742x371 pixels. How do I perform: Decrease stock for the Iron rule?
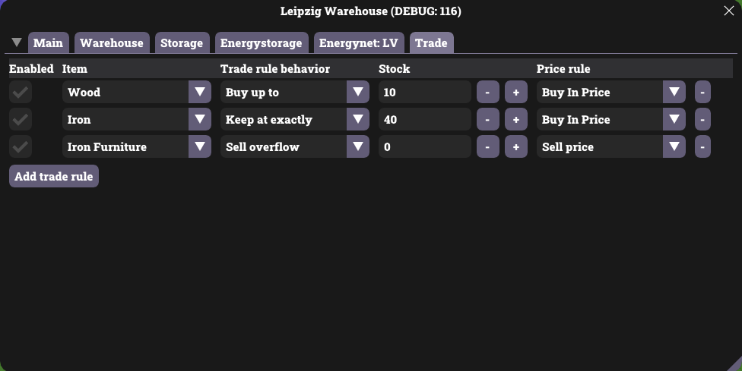tap(487, 120)
